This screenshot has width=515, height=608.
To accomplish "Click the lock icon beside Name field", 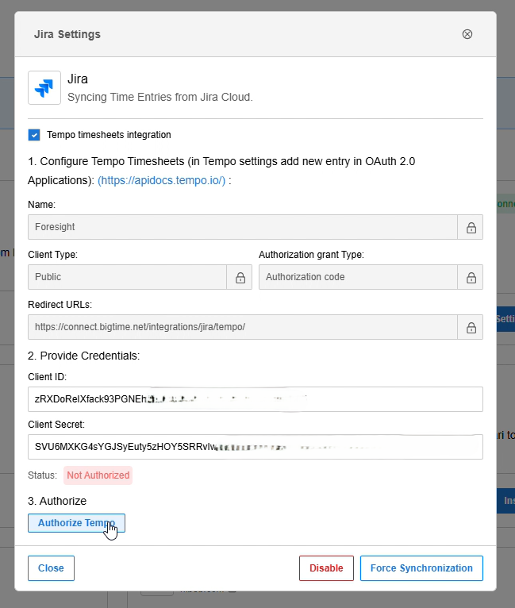I will click(471, 227).
